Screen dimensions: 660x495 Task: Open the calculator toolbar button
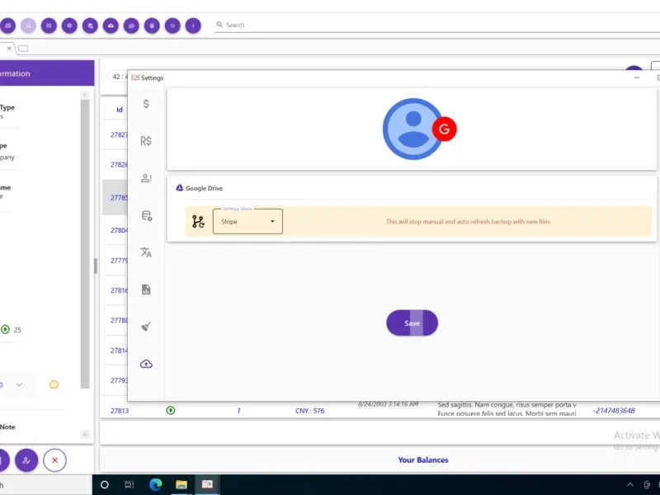(152, 26)
